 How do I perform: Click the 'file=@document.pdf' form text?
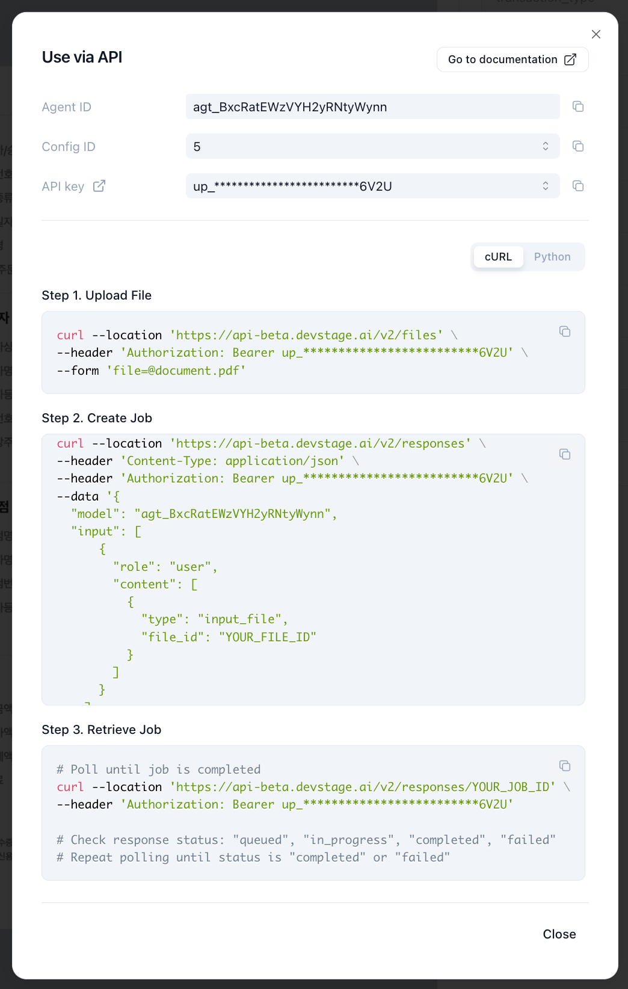pyautogui.click(x=176, y=371)
